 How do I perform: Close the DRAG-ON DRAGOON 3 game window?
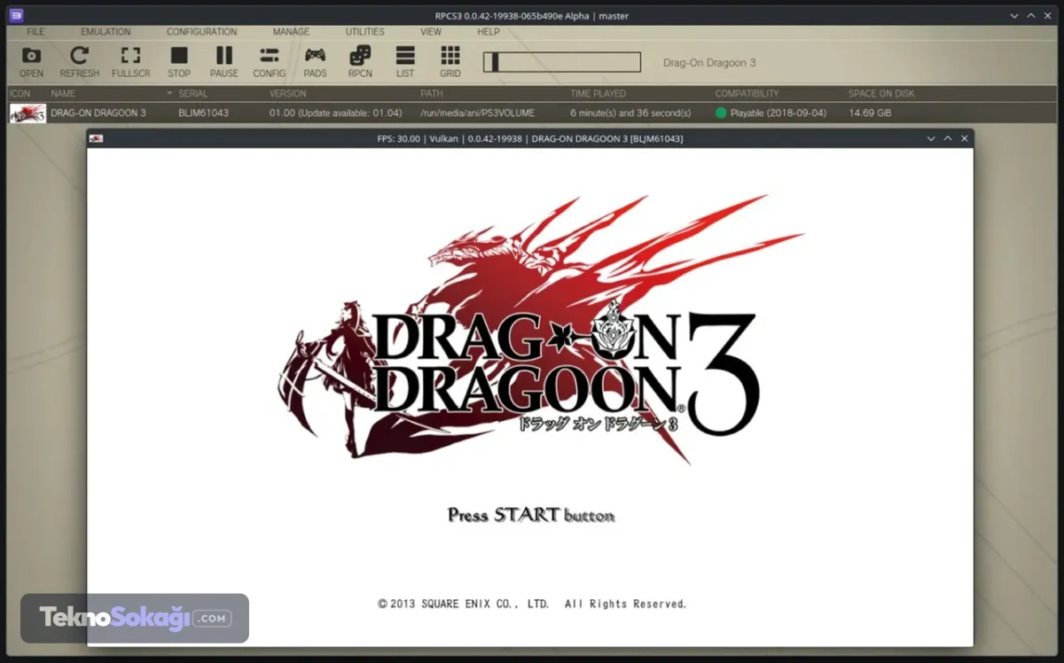(x=964, y=138)
